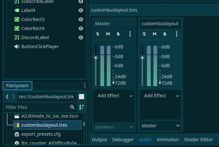Open the Speakers dropdown
The width and height of the screenshot is (219, 147).
tap(114, 127)
